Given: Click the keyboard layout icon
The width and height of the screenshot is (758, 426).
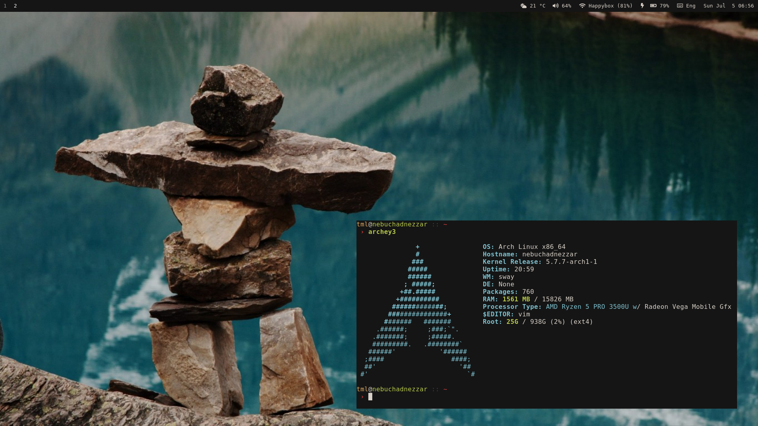Looking at the screenshot, I should pyautogui.click(x=680, y=6).
